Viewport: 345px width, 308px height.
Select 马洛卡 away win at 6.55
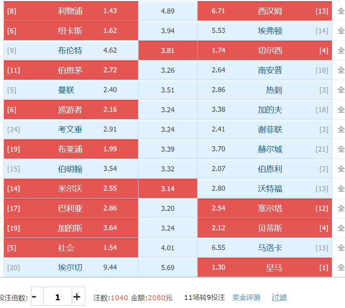point(265,248)
